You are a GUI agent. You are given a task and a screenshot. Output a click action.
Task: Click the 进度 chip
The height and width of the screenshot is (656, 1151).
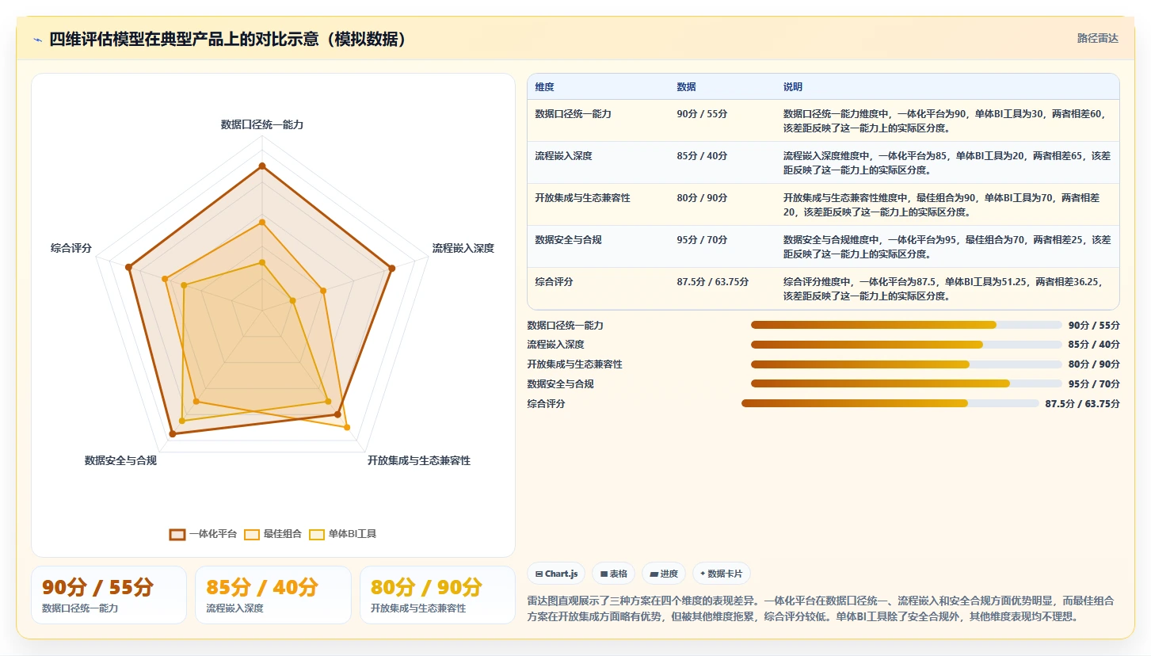(664, 574)
